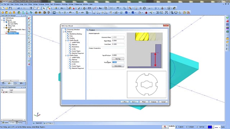
Task: Click the rectangle drawing tool icon
Action: pos(89,8)
